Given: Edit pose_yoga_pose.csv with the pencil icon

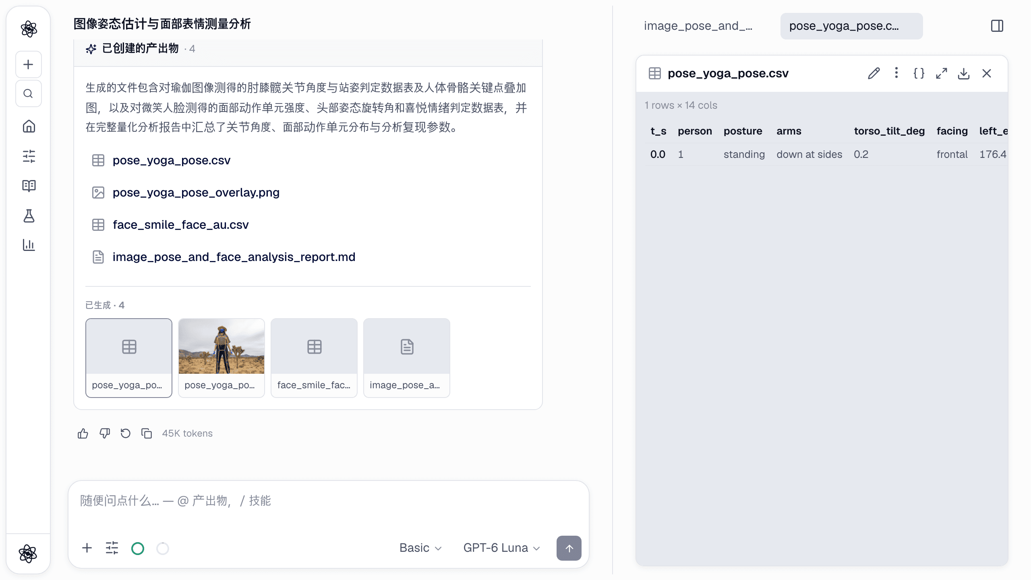Looking at the screenshot, I should [x=874, y=73].
